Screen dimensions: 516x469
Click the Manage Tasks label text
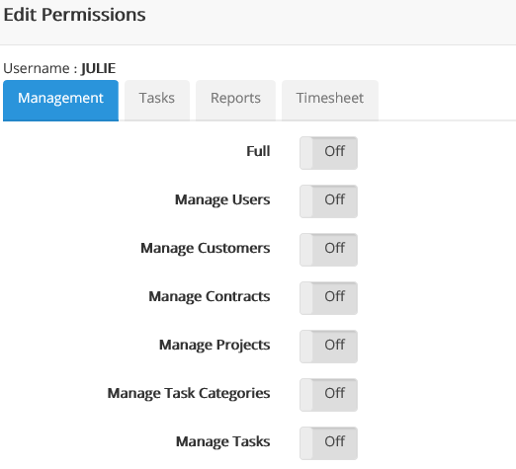click(223, 441)
